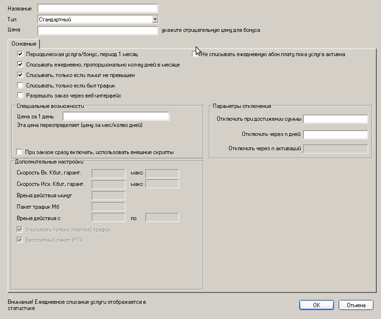Screen dimensions: 381x319
Task: Switch to the Основные tab
Action: [24, 44]
